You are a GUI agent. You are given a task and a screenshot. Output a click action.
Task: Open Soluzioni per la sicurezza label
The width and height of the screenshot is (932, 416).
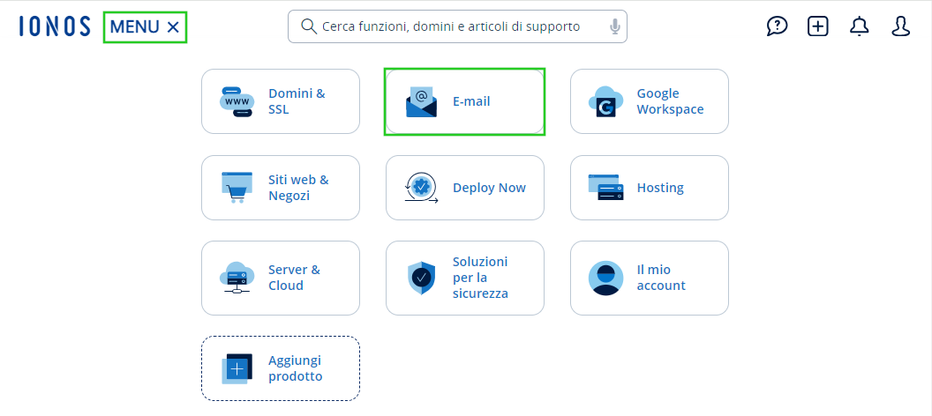tap(480, 278)
